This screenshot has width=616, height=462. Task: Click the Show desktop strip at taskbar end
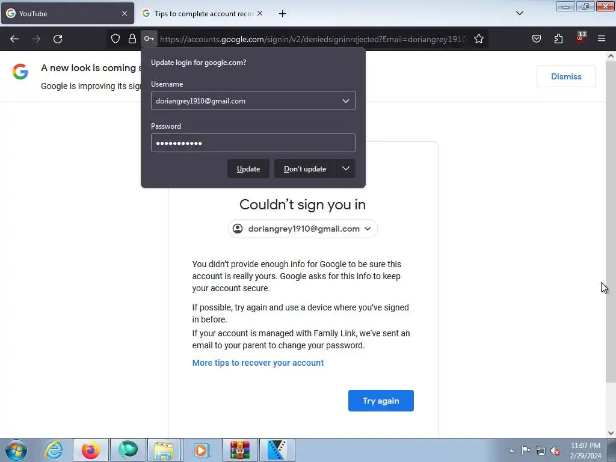[x=612, y=450]
